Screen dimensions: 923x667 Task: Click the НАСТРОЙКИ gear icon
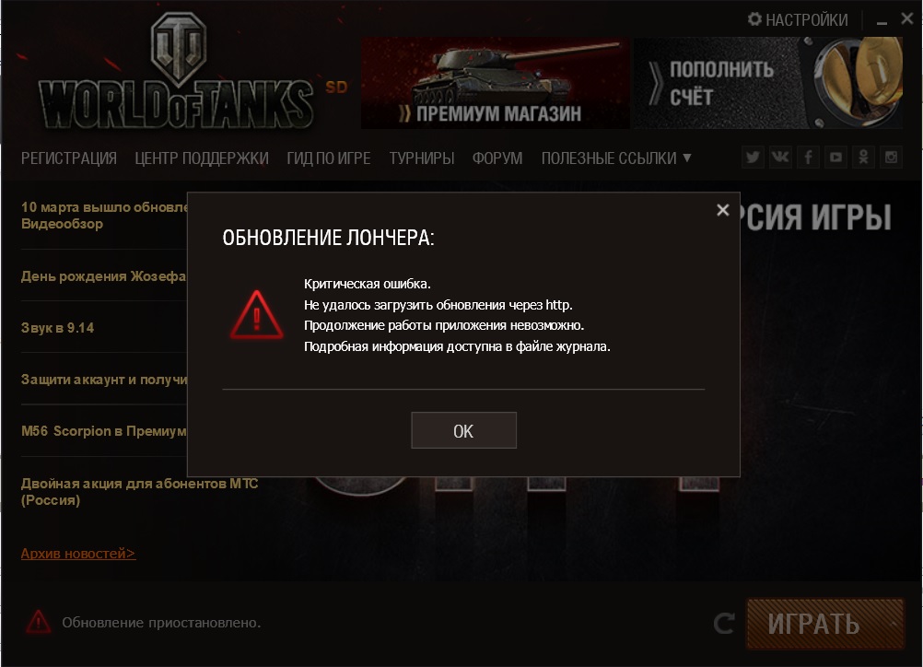[754, 19]
